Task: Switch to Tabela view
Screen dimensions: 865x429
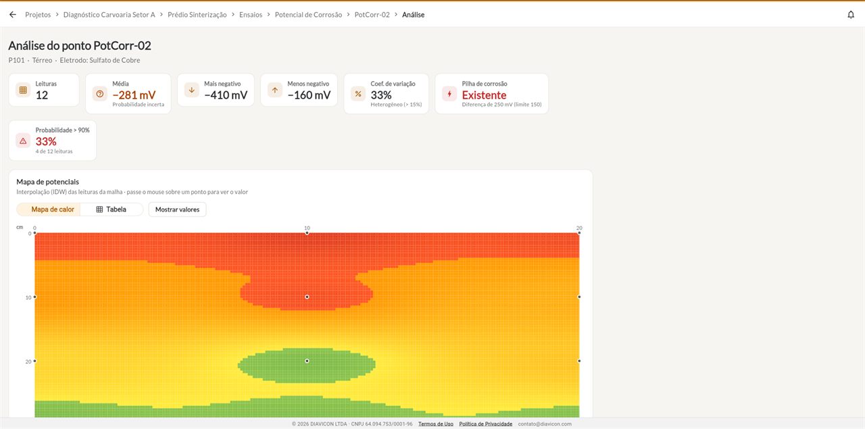Action: 112,209
